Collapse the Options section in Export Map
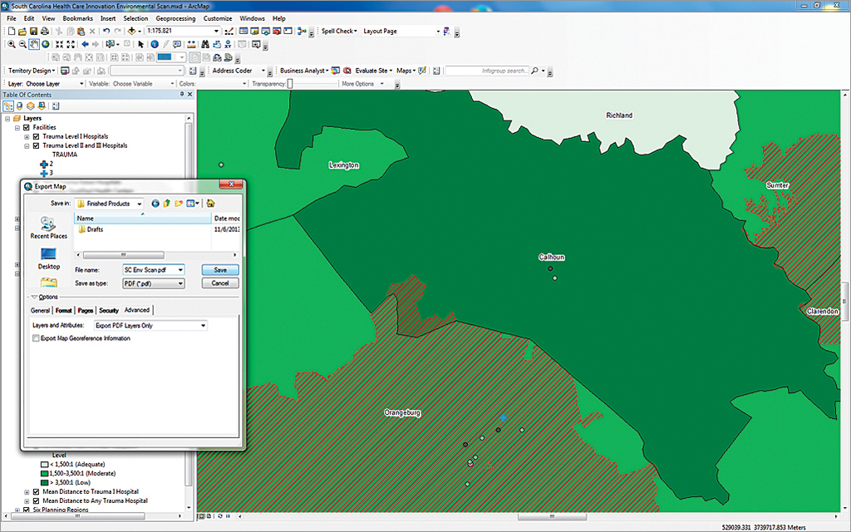 pyautogui.click(x=33, y=297)
